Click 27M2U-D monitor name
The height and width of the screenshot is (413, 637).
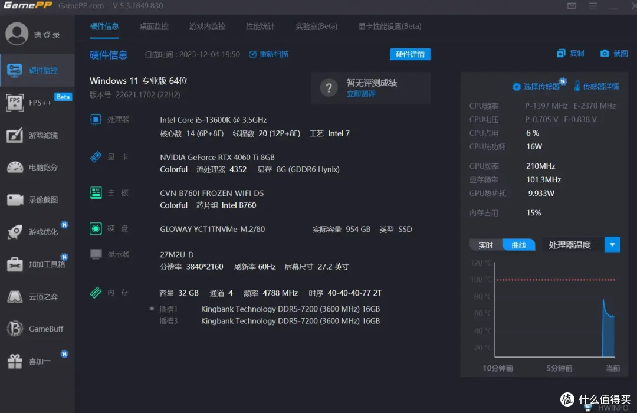click(x=177, y=254)
